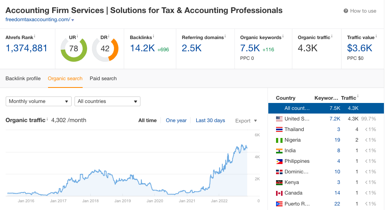
Task: Click the Organic keywords count 7.5K
Action: [250, 48]
